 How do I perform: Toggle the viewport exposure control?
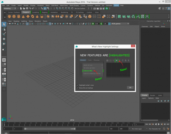point(93,24)
